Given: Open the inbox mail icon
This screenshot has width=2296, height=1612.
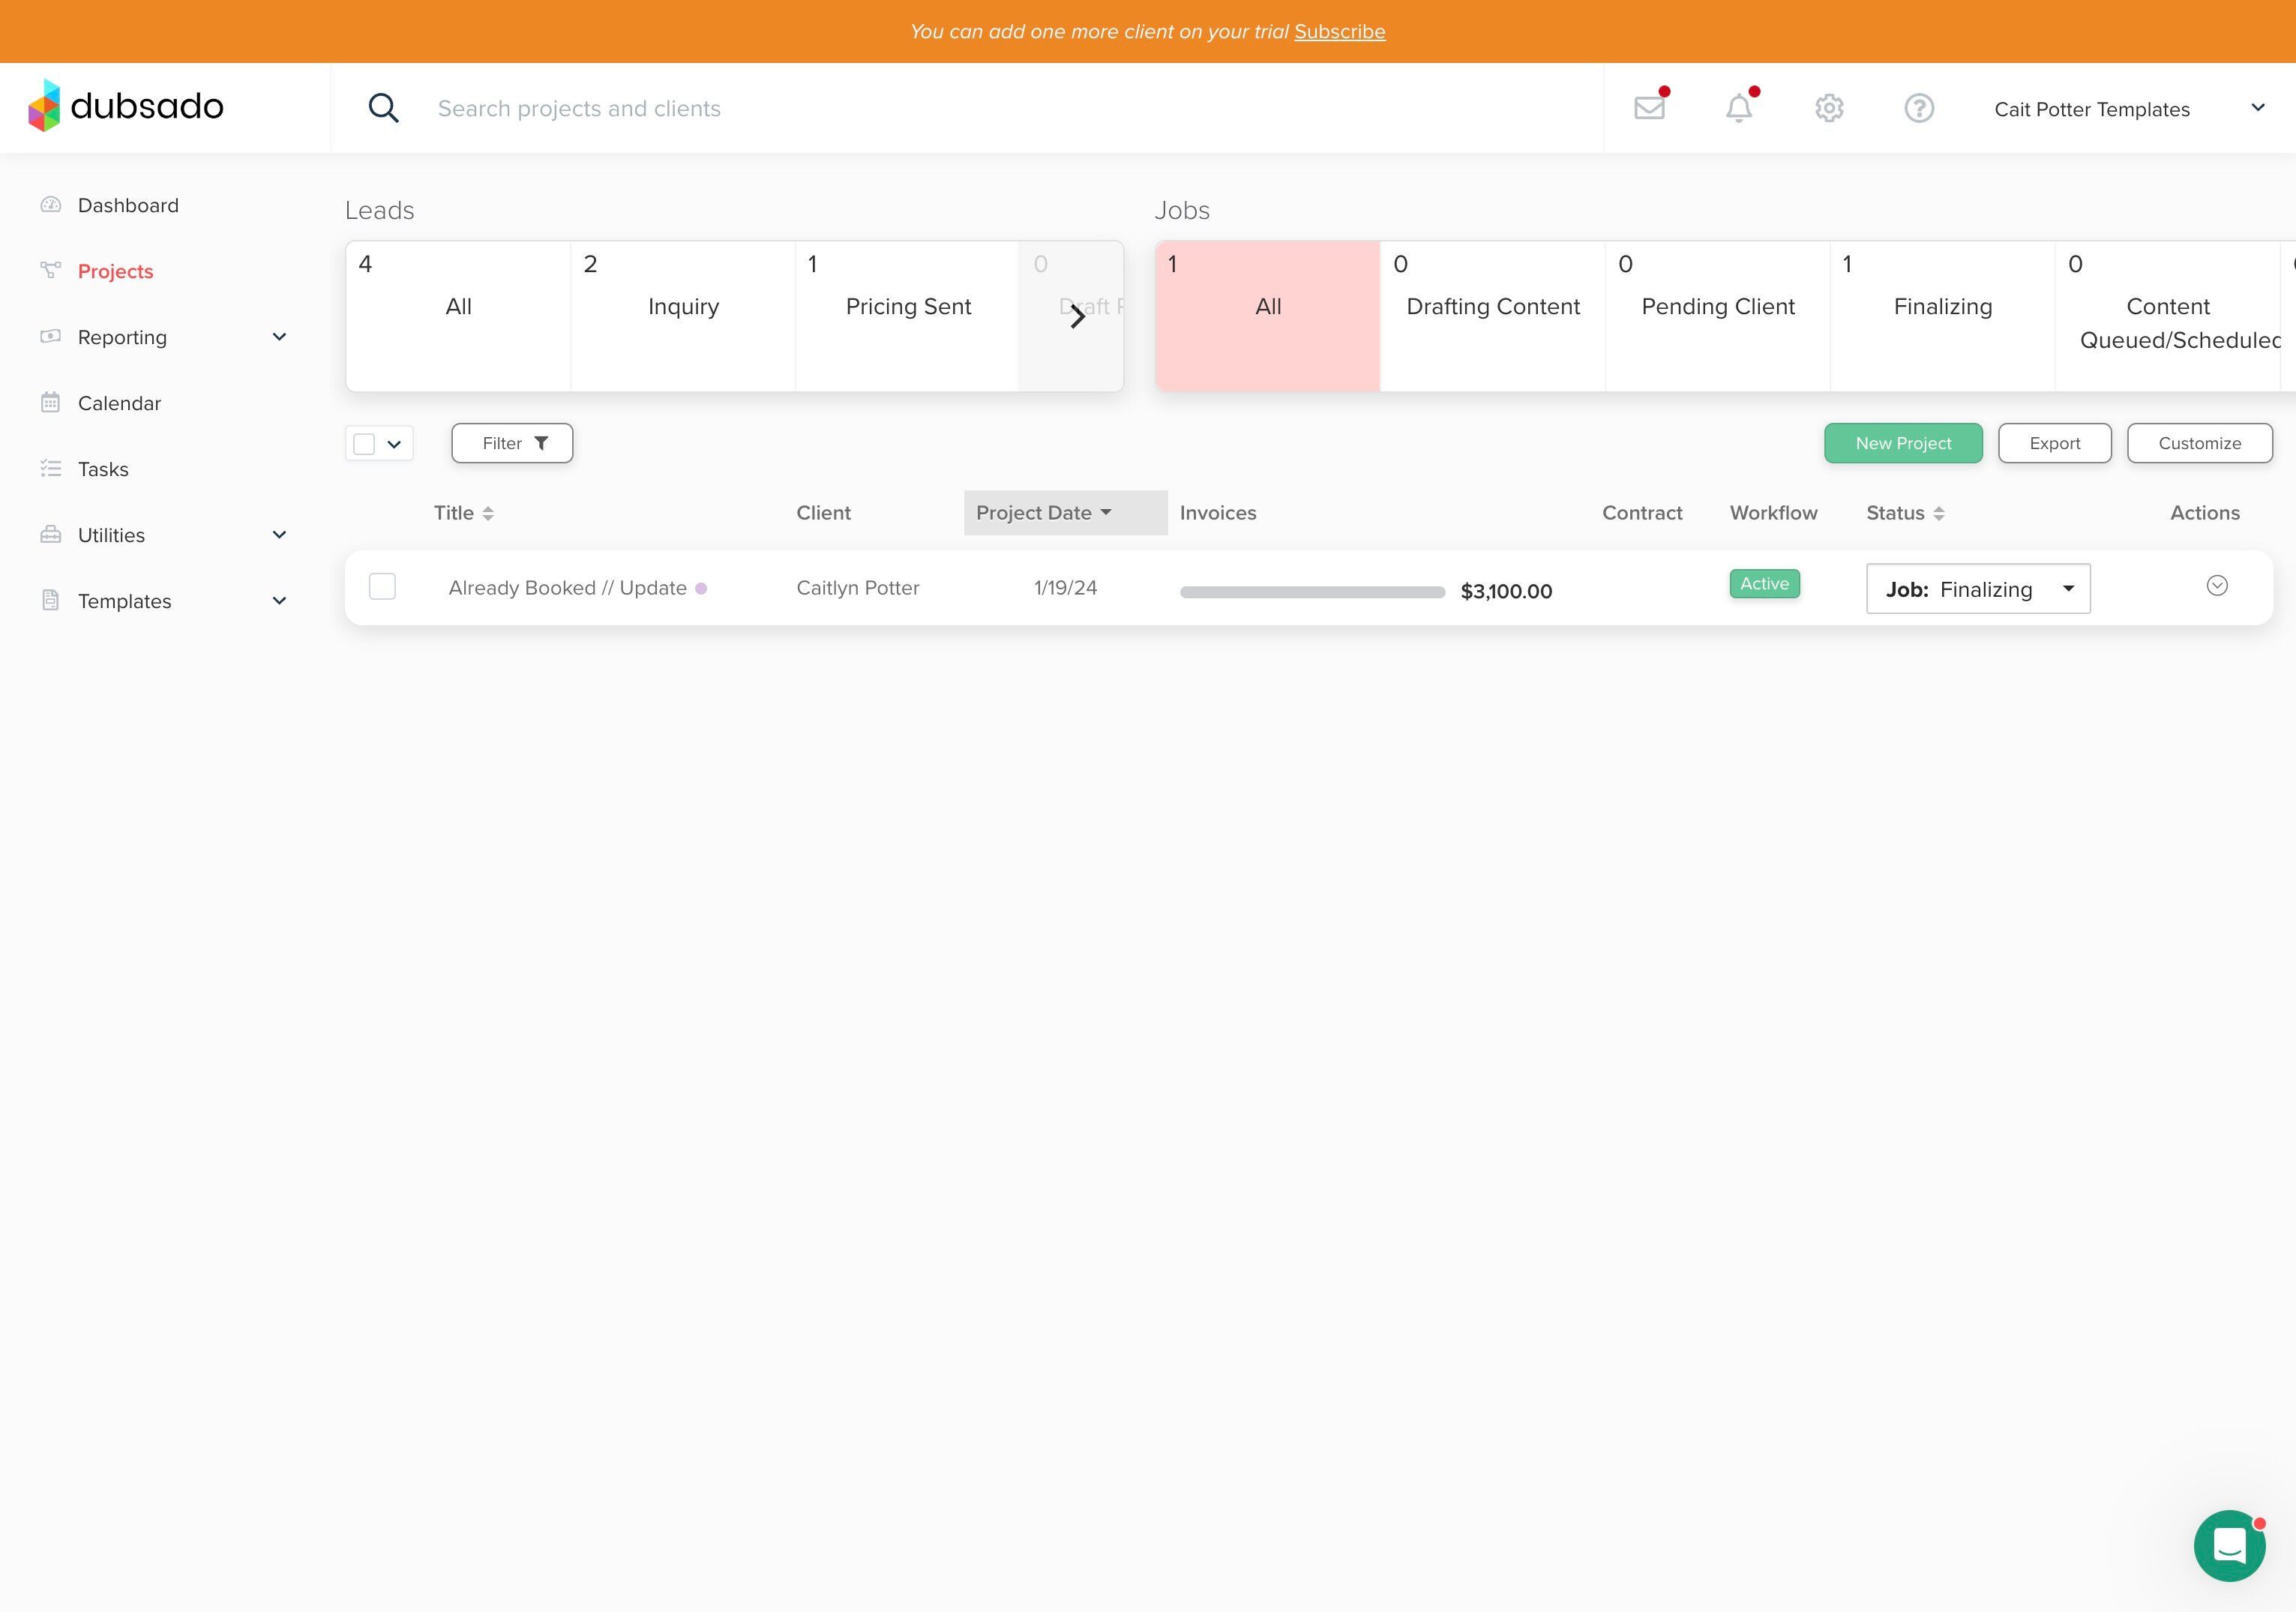Looking at the screenshot, I should point(1649,108).
